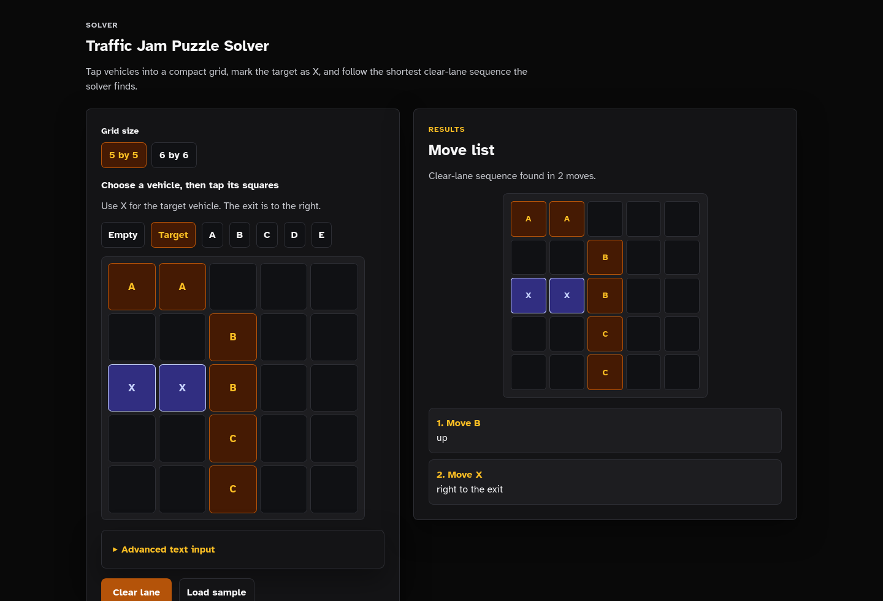Tap the bottom C square in editor grid
Viewport: 883px width, 601px height.
point(233,489)
